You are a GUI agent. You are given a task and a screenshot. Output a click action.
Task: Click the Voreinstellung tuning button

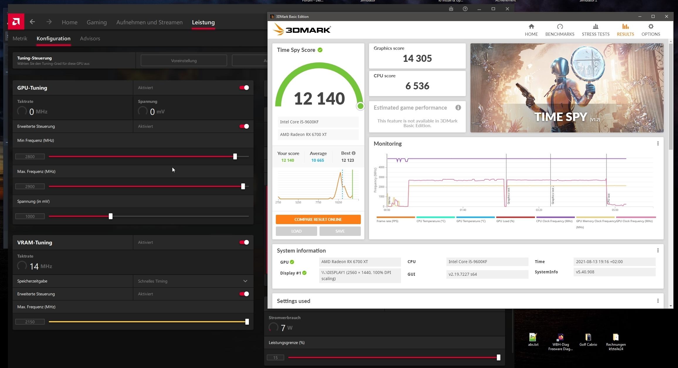click(x=184, y=61)
